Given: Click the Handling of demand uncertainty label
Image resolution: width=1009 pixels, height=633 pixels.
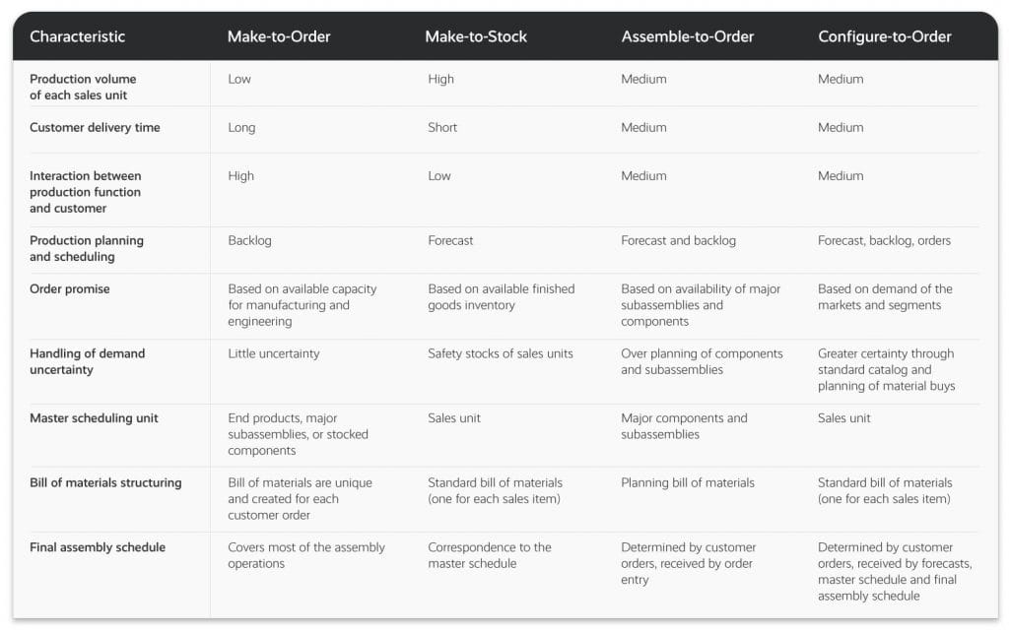Looking at the screenshot, I should [x=87, y=361].
